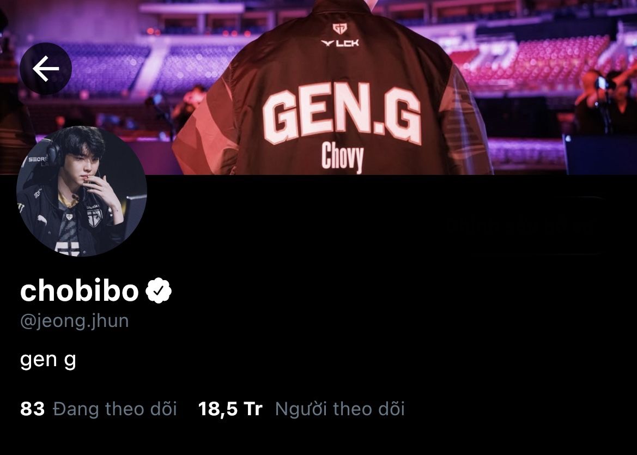The height and width of the screenshot is (455, 637).
Task: Open the Người theo dõi list
Action: [x=340, y=409]
